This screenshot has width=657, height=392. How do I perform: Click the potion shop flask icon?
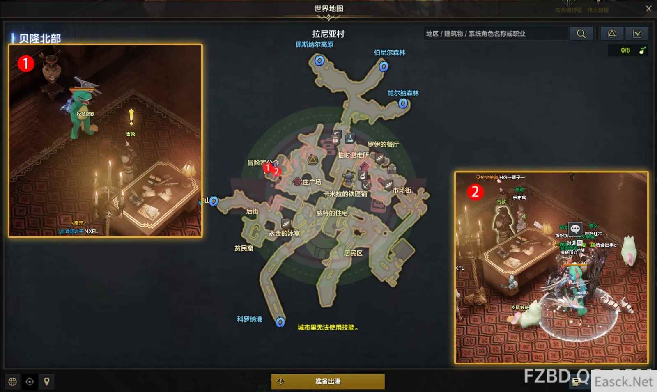point(349,138)
